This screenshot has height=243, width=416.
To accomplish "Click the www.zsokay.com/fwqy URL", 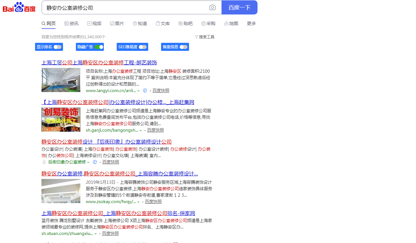I will (111, 202).
